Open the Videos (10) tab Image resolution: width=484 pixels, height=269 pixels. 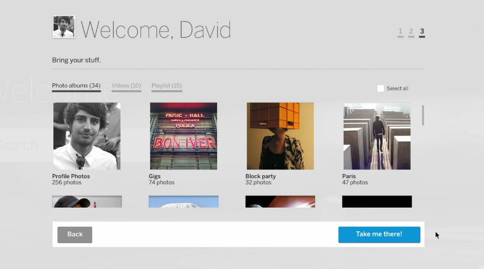tap(126, 86)
